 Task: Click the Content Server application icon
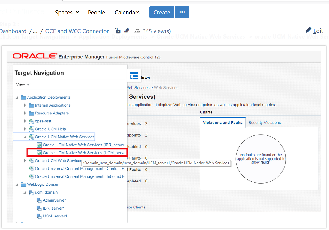[31, 169]
